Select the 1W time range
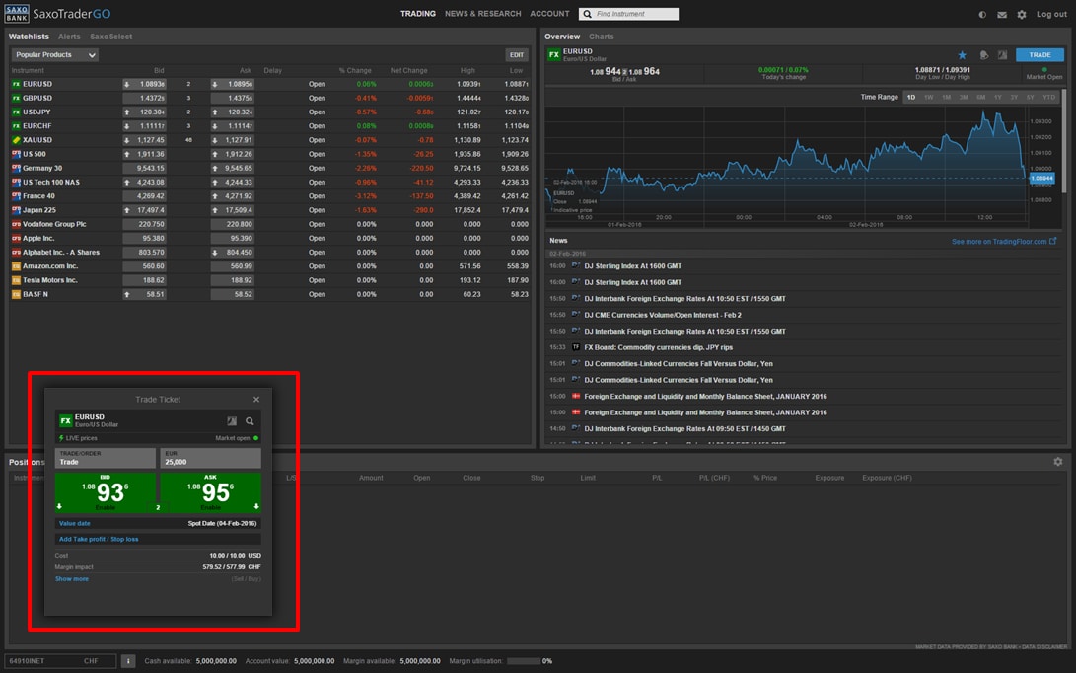 pos(928,98)
